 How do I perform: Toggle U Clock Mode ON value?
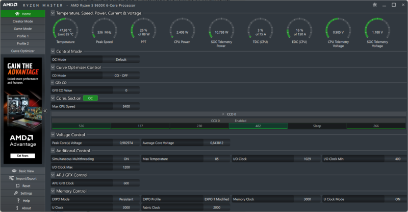tap(396, 199)
